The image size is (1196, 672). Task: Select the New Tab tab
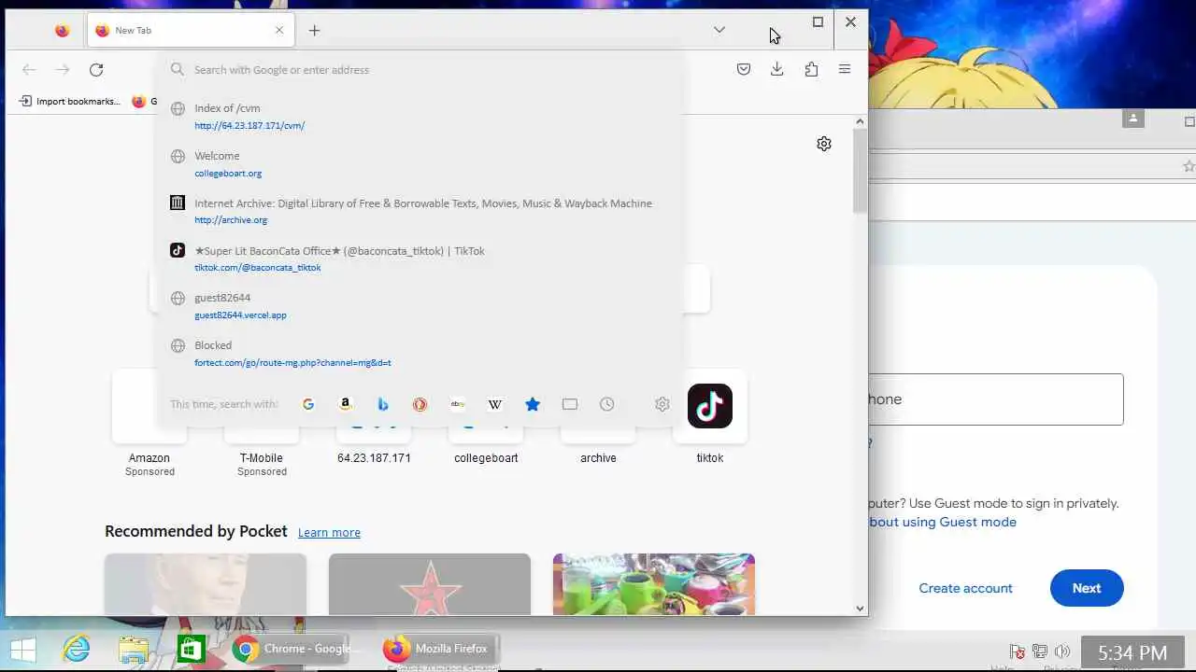pos(191,31)
